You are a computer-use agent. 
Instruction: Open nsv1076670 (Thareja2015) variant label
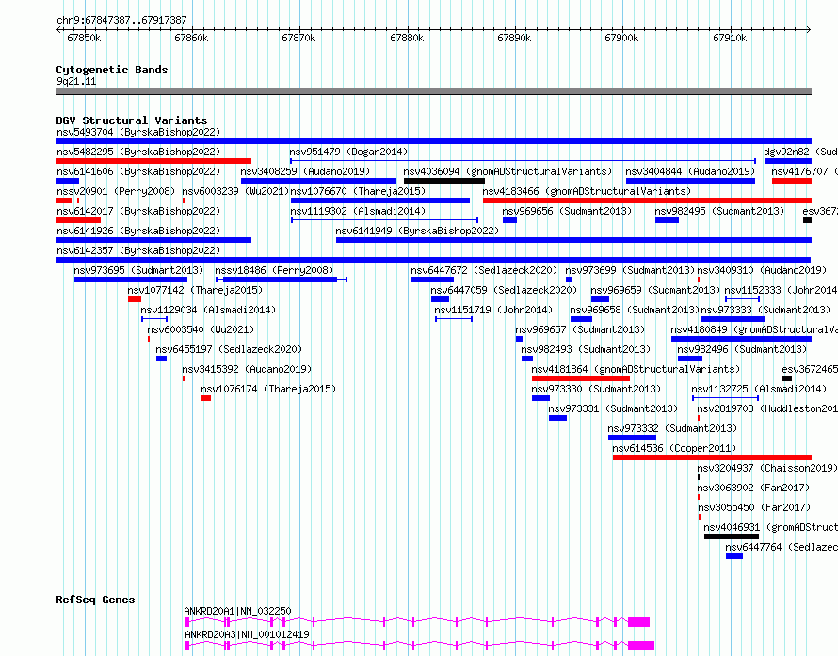358,191
